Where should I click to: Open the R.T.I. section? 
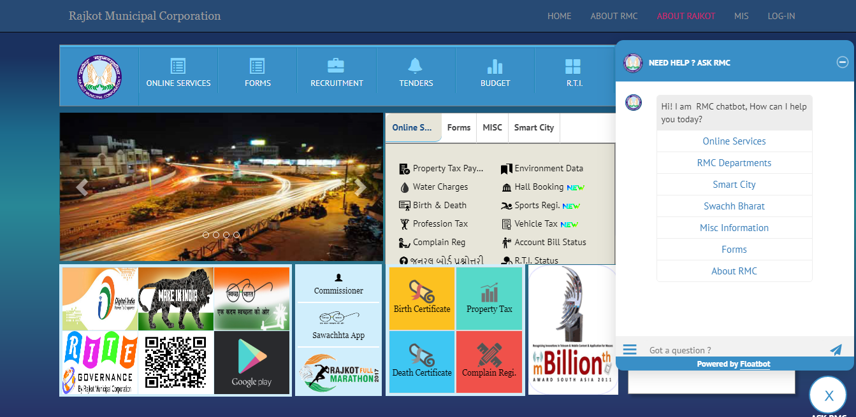tap(572, 75)
